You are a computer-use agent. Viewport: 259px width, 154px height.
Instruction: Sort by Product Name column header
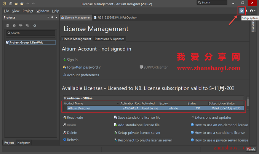coord(91,103)
